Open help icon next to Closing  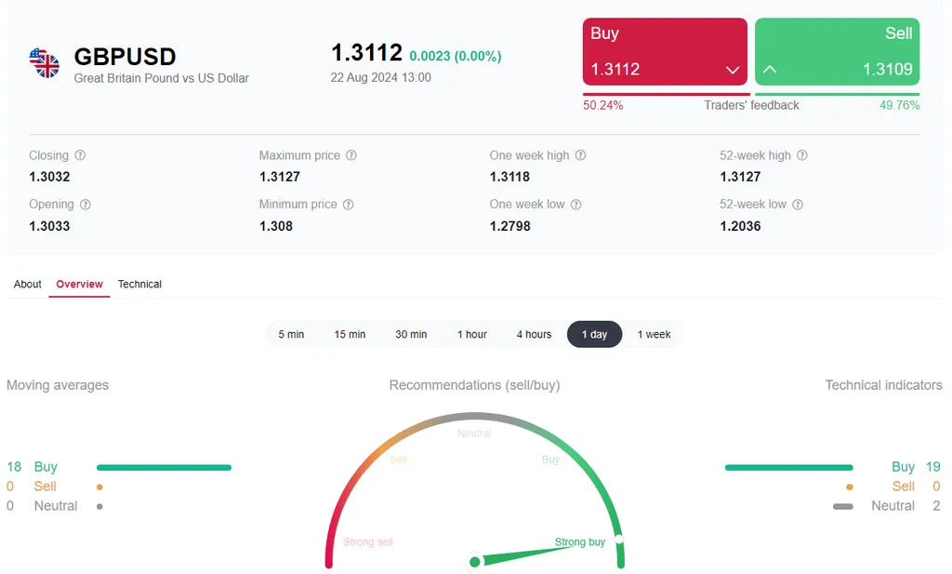click(80, 155)
